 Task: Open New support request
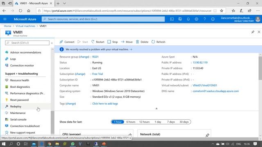[x=23, y=133]
